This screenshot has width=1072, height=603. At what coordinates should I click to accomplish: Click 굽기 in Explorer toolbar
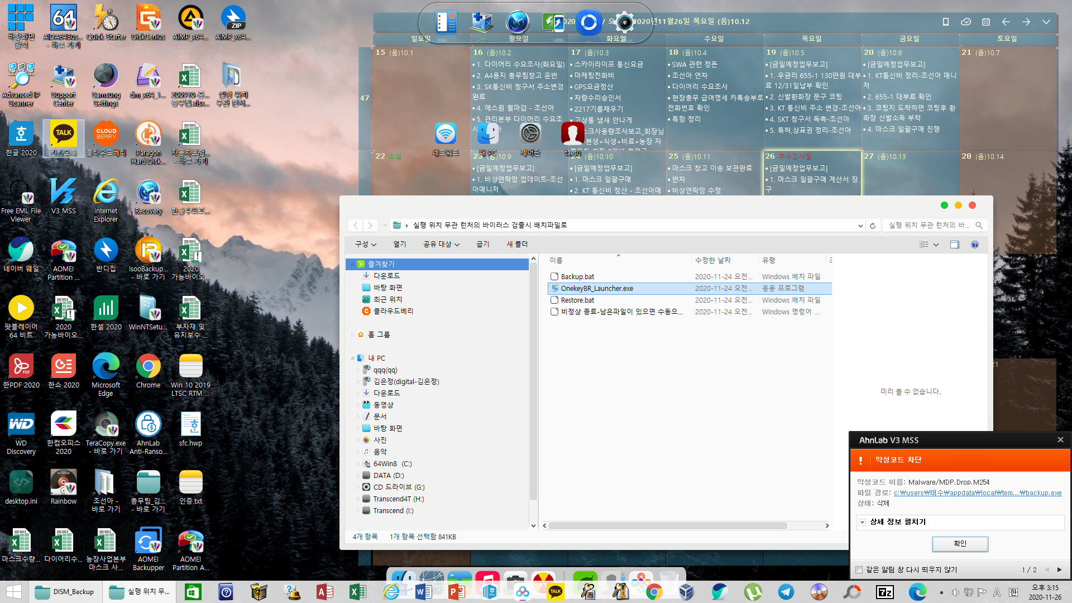click(482, 245)
